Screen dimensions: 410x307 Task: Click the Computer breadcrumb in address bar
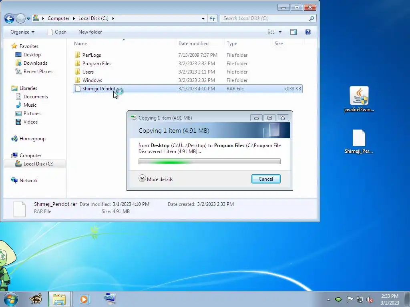click(x=58, y=18)
